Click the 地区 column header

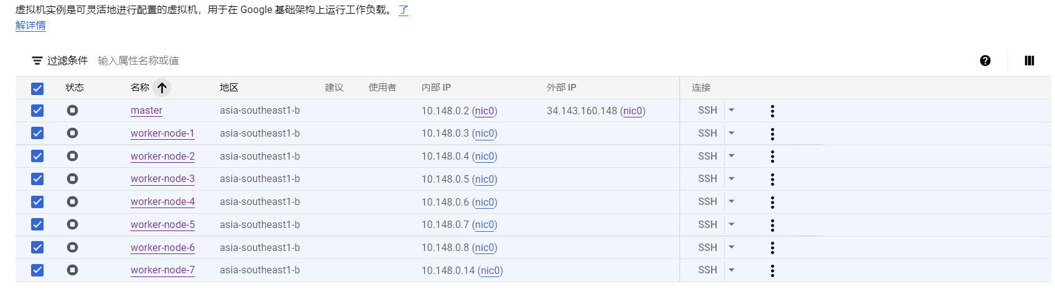229,88
